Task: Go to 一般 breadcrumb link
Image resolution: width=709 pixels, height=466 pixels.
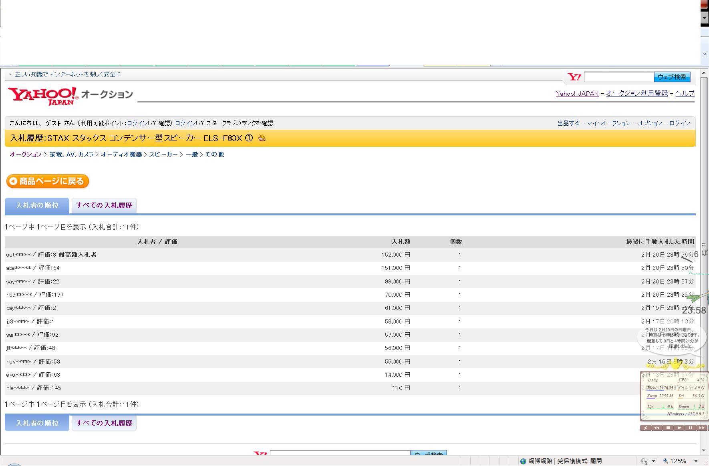Action: [x=192, y=155]
